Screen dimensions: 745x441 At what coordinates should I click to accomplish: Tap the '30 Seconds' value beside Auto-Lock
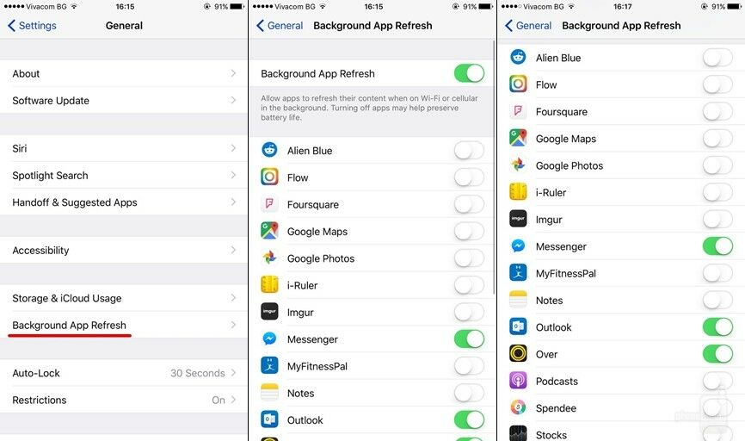click(198, 373)
